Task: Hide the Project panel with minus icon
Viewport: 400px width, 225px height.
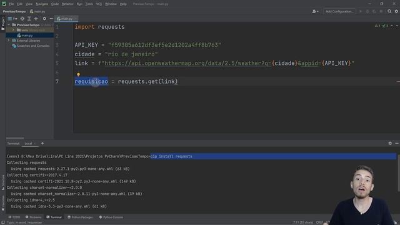Action: (51, 19)
